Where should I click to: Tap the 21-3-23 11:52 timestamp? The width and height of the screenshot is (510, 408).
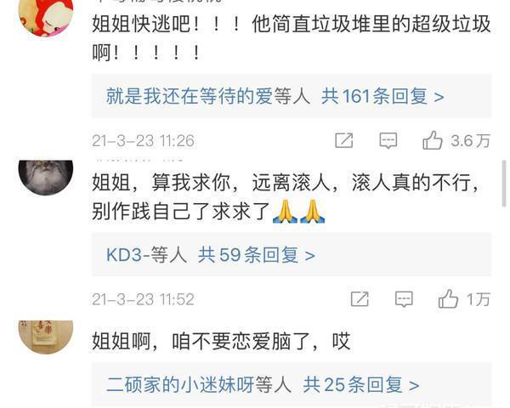click(x=143, y=299)
